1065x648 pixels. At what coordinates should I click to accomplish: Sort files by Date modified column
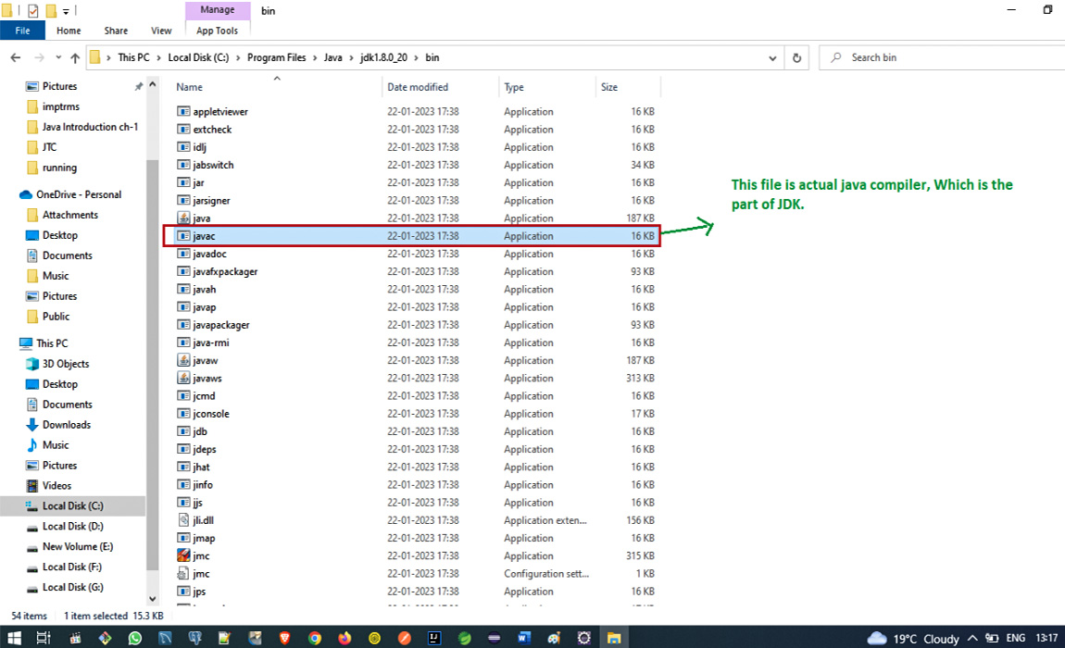coord(418,87)
